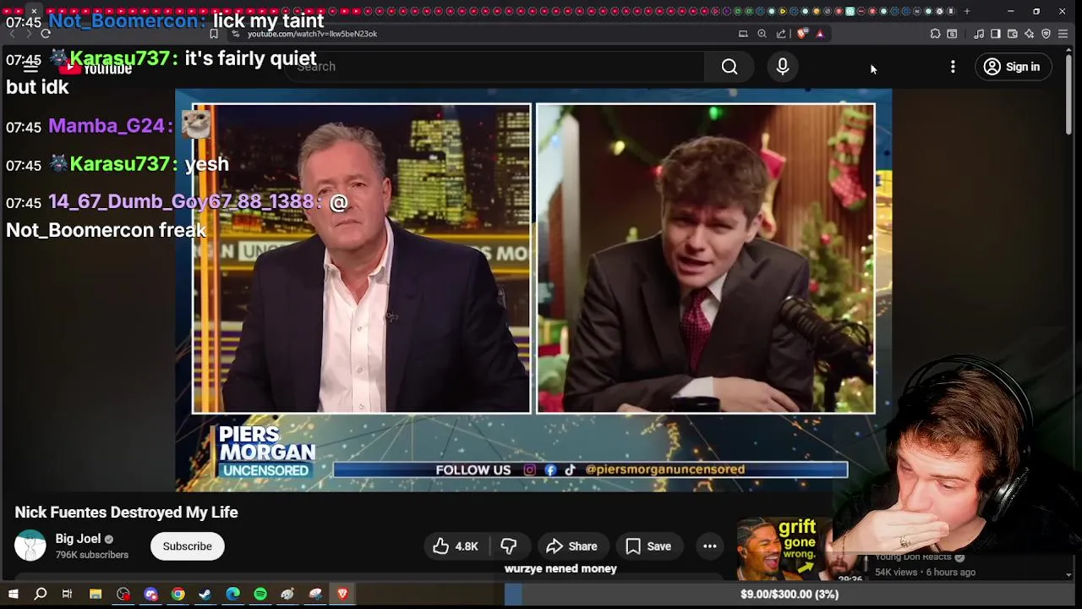1082x609 pixels.
Task: Open tab search icon in browser toolbar
Action: click(x=952, y=34)
